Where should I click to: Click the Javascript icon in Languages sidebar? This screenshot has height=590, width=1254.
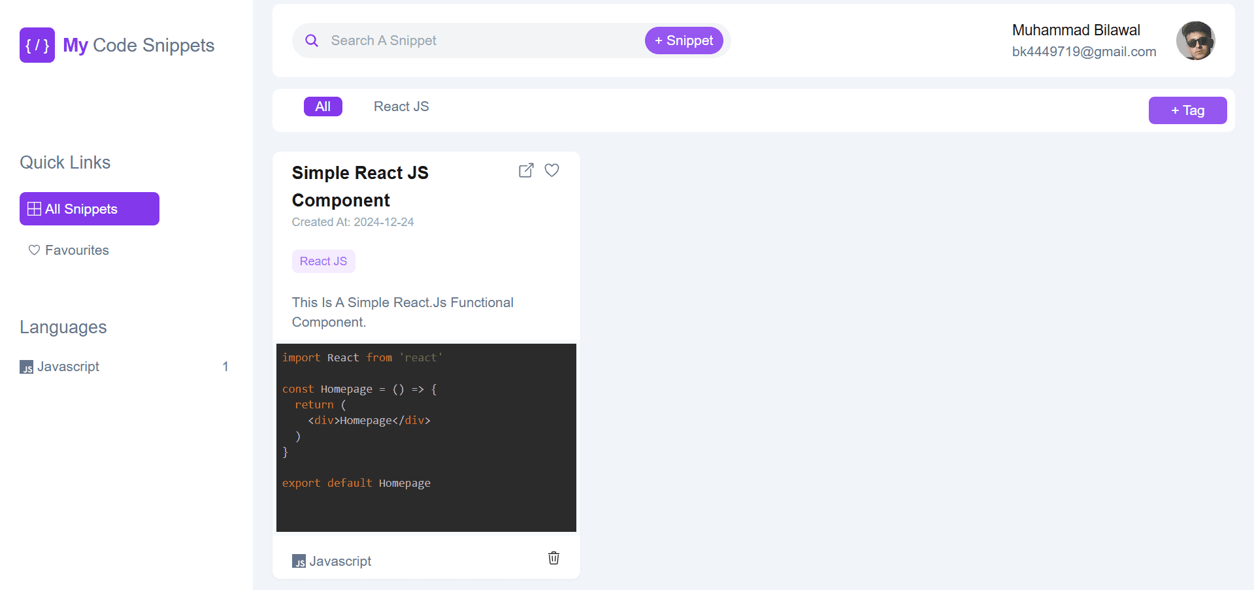click(26, 367)
